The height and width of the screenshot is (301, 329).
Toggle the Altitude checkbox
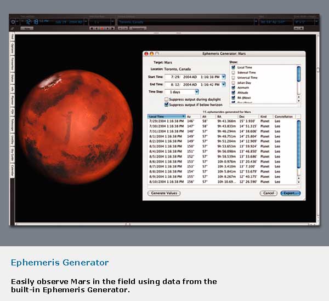click(234, 92)
